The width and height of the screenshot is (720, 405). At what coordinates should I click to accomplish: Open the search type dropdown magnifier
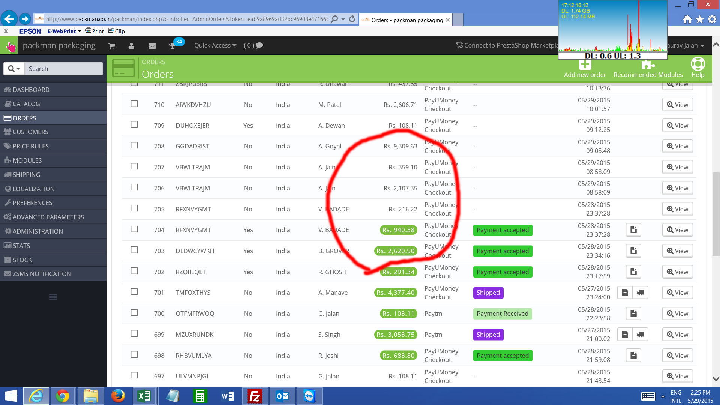14,69
